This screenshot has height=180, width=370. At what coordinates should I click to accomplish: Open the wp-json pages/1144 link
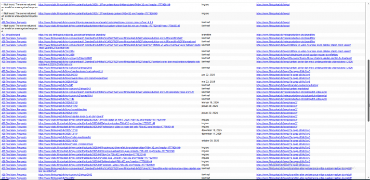point(66,96)
